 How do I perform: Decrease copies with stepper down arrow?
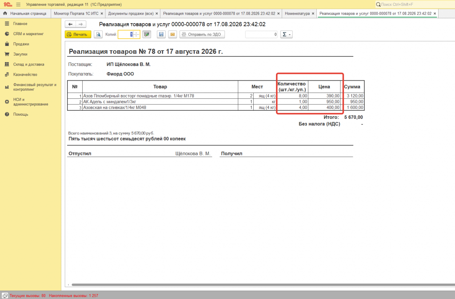click(136, 36)
